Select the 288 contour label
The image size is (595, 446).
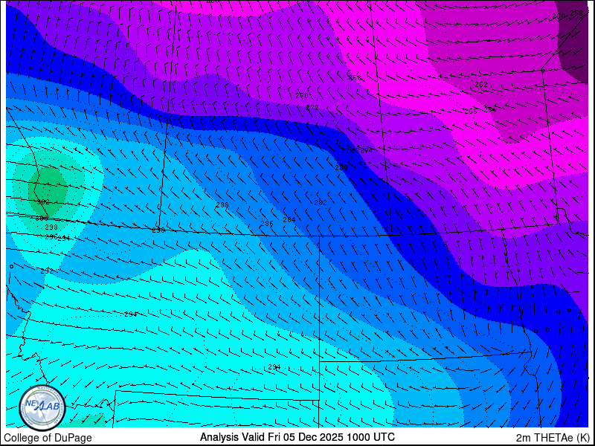coord(222,205)
